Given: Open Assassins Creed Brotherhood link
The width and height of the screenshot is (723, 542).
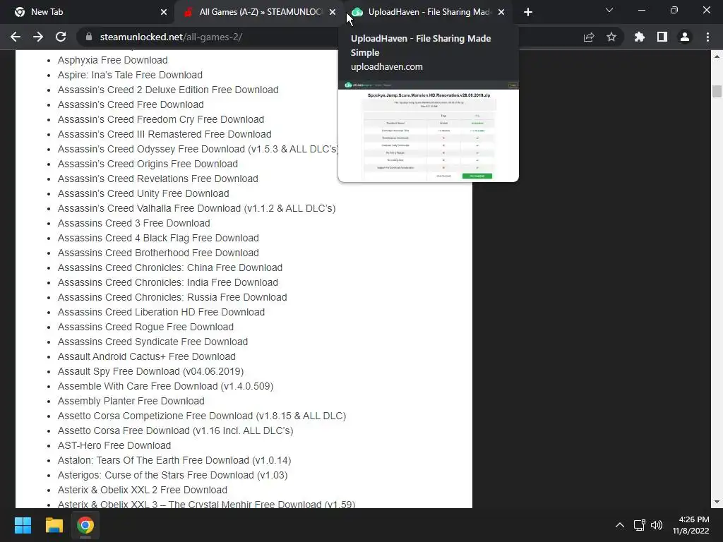Looking at the screenshot, I should (158, 253).
